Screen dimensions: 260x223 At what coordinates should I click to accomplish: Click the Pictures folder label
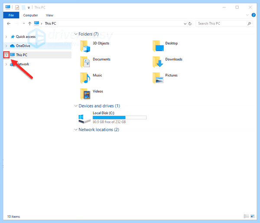(x=171, y=75)
